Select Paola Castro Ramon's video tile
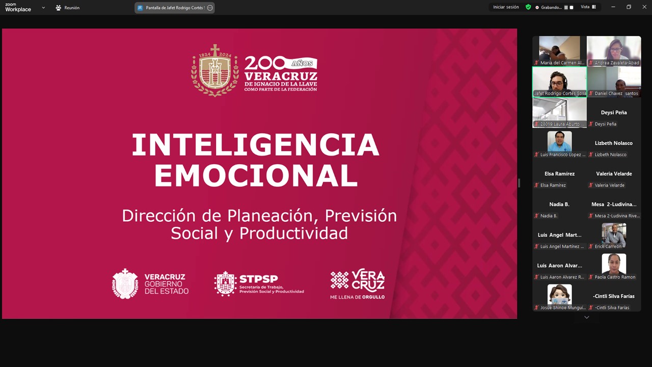Viewport: 652px width, 367px height. tap(614, 265)
